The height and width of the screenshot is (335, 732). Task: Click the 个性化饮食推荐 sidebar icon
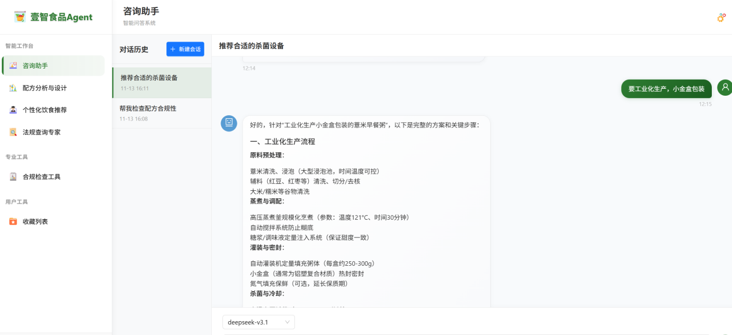coord(13,110)
